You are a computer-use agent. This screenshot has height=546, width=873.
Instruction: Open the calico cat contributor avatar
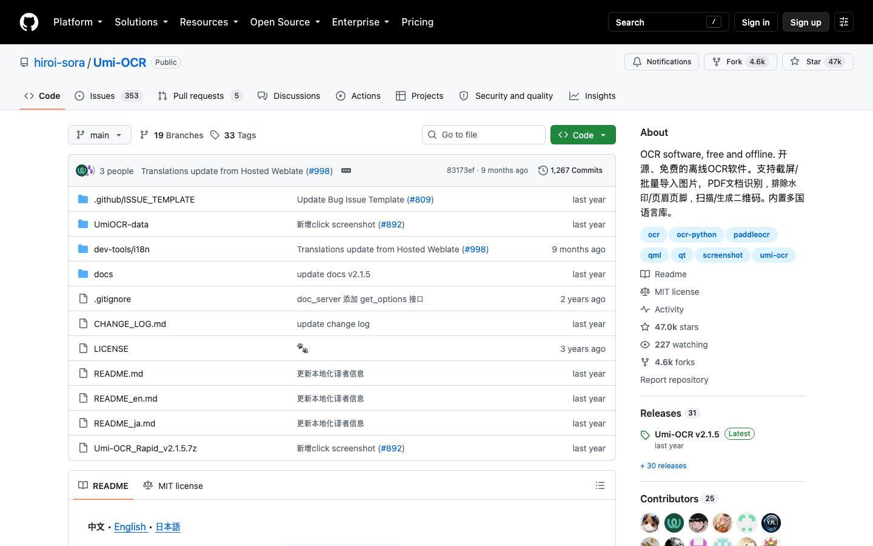650,523
